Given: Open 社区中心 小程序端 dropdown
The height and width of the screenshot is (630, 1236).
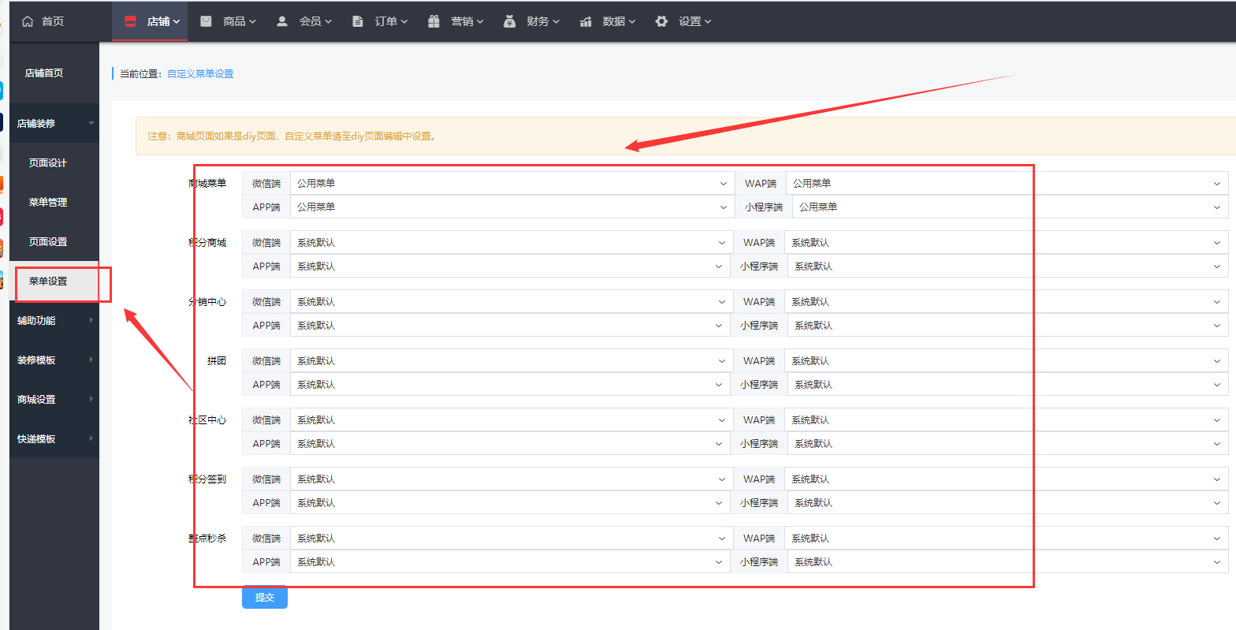Looking at the screenshot, I should 1007,443.
